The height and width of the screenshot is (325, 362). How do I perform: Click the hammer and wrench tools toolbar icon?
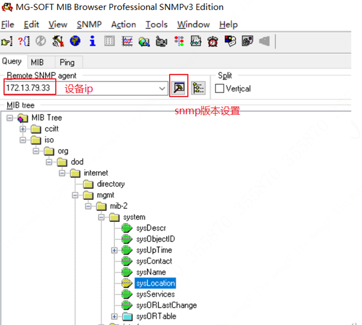[58, 41]
